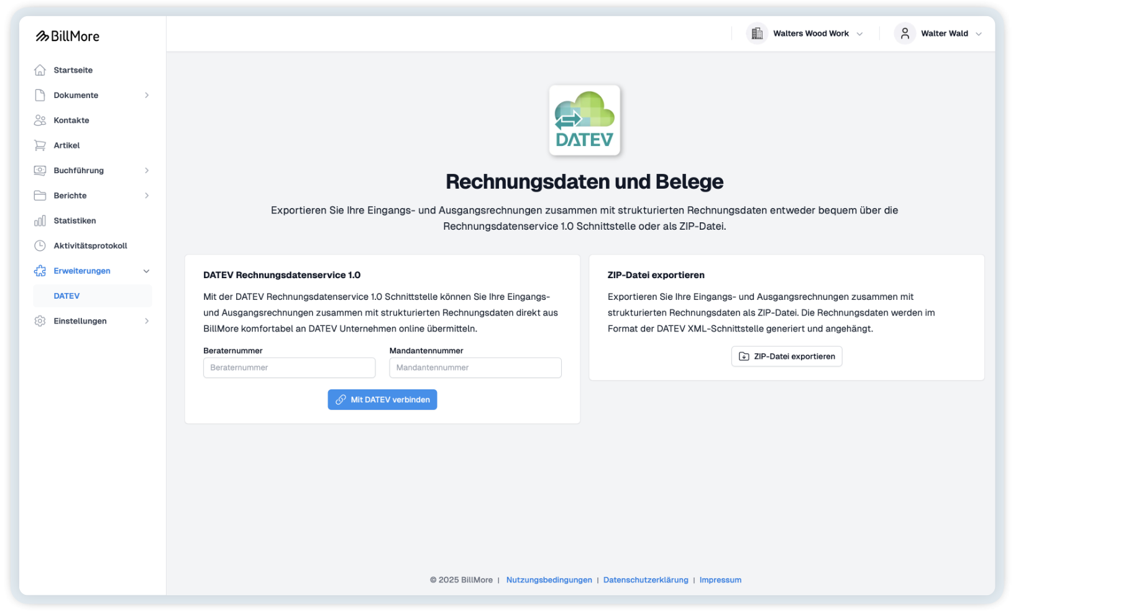Expand the Einstellungen submenu chevron
Screen dimensions: 1136x611
pyautogui.click(x=147, y=321)
